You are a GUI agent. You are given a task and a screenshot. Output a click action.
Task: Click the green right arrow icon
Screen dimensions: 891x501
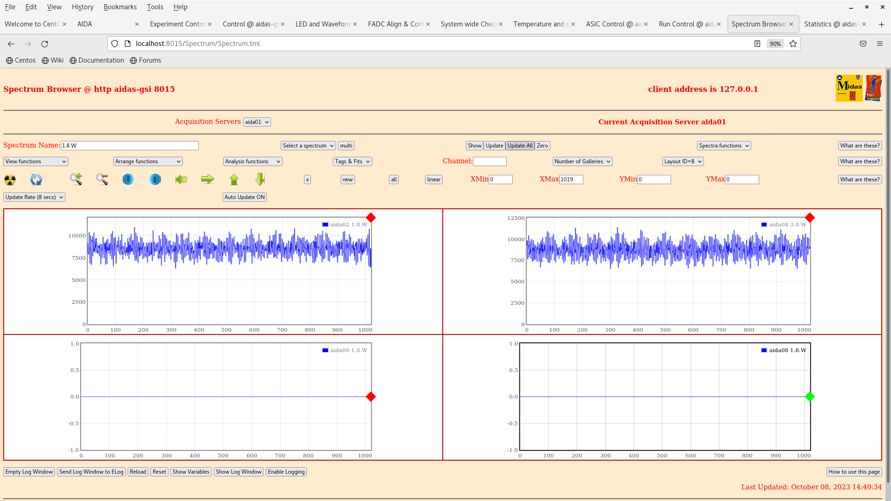[207, 179]
